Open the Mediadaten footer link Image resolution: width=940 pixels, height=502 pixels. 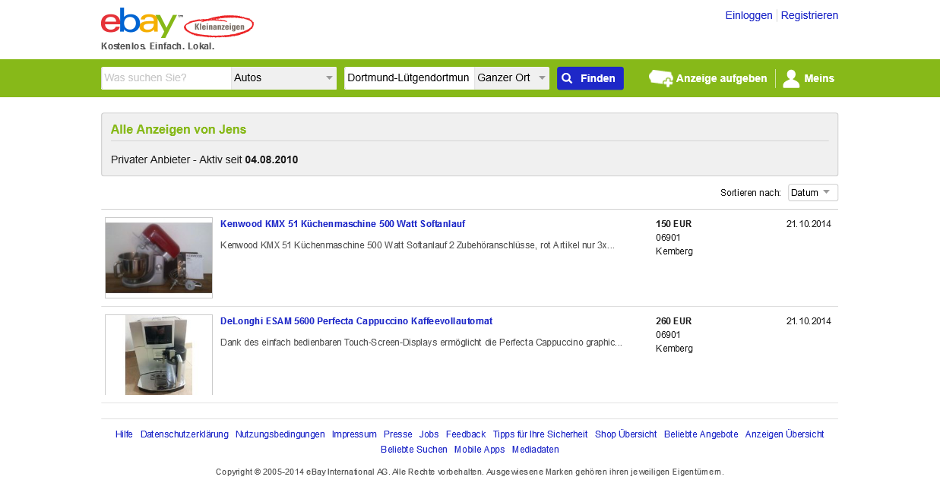pyautogui.click(x=536, y=450)
